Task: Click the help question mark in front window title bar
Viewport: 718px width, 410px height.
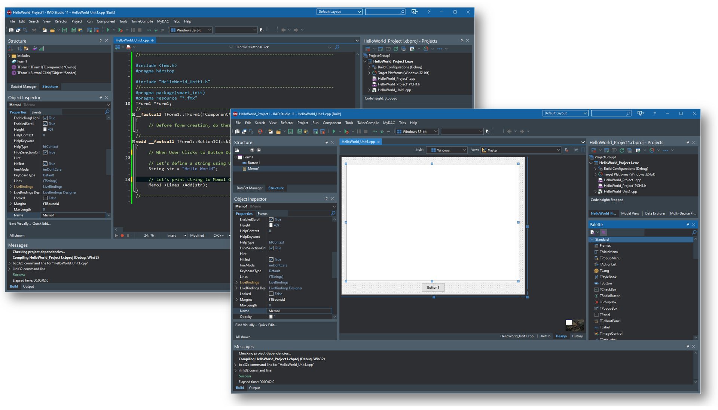Action: [654, 113]
